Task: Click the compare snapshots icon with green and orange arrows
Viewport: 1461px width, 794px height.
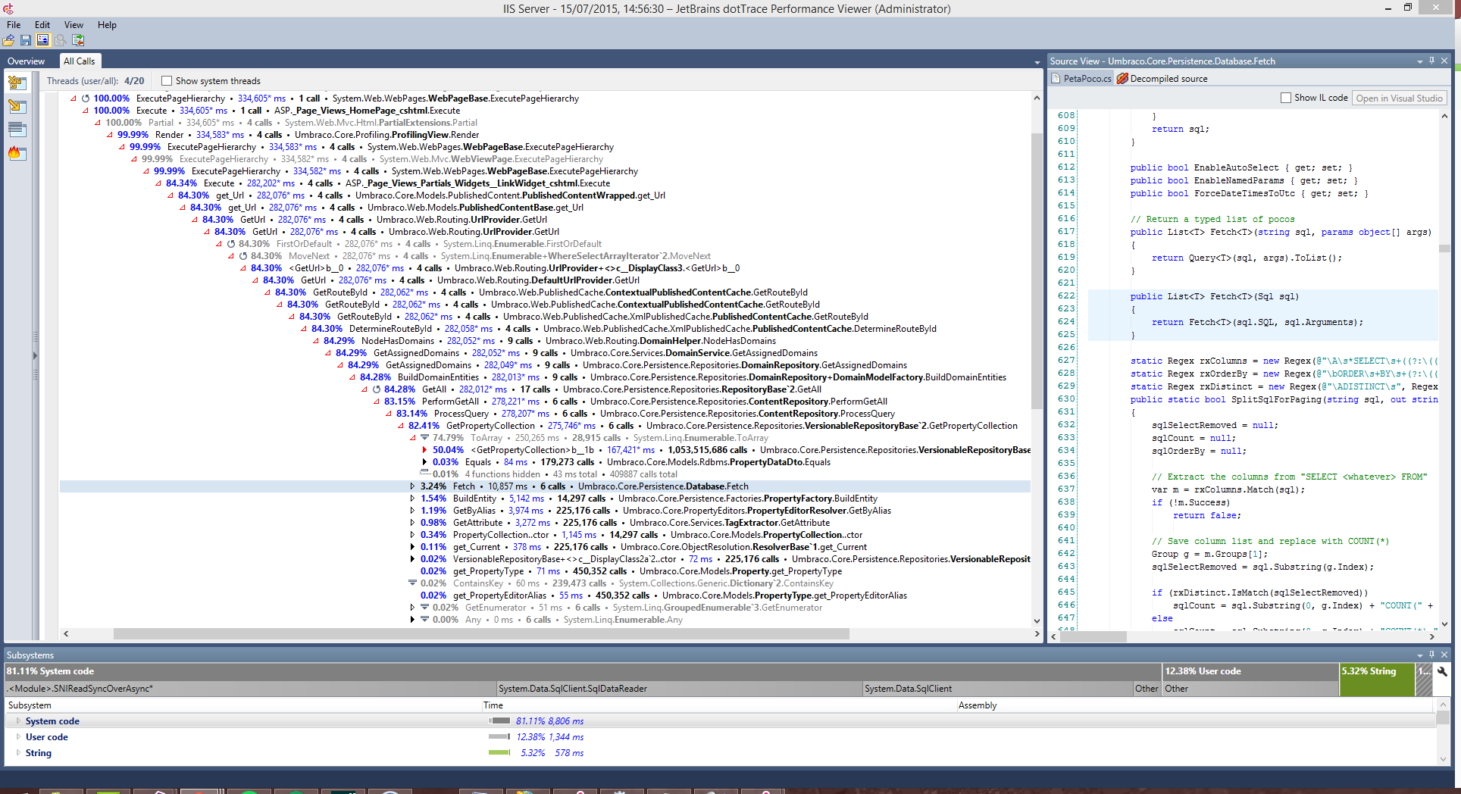Action: click(x=77, y=40)
